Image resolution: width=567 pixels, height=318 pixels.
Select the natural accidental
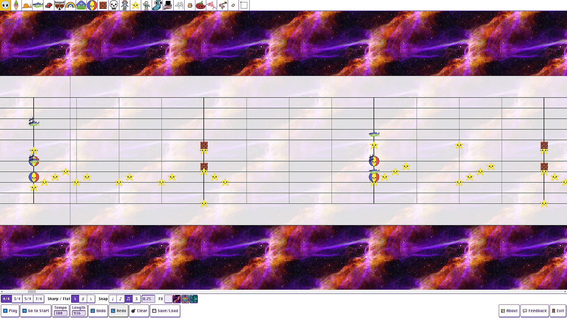(75, 299)
